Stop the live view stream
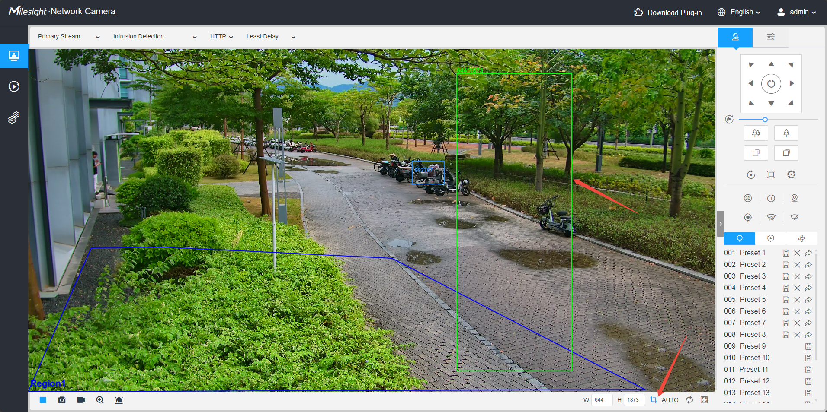The image size is (827, 412). click(x=43, y=400)
